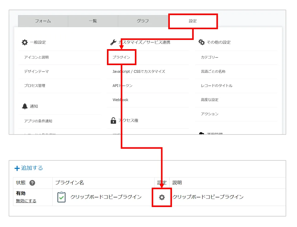297x227 pixels.
Task: Click the 通知 section heading
Action: pos(34,106)
